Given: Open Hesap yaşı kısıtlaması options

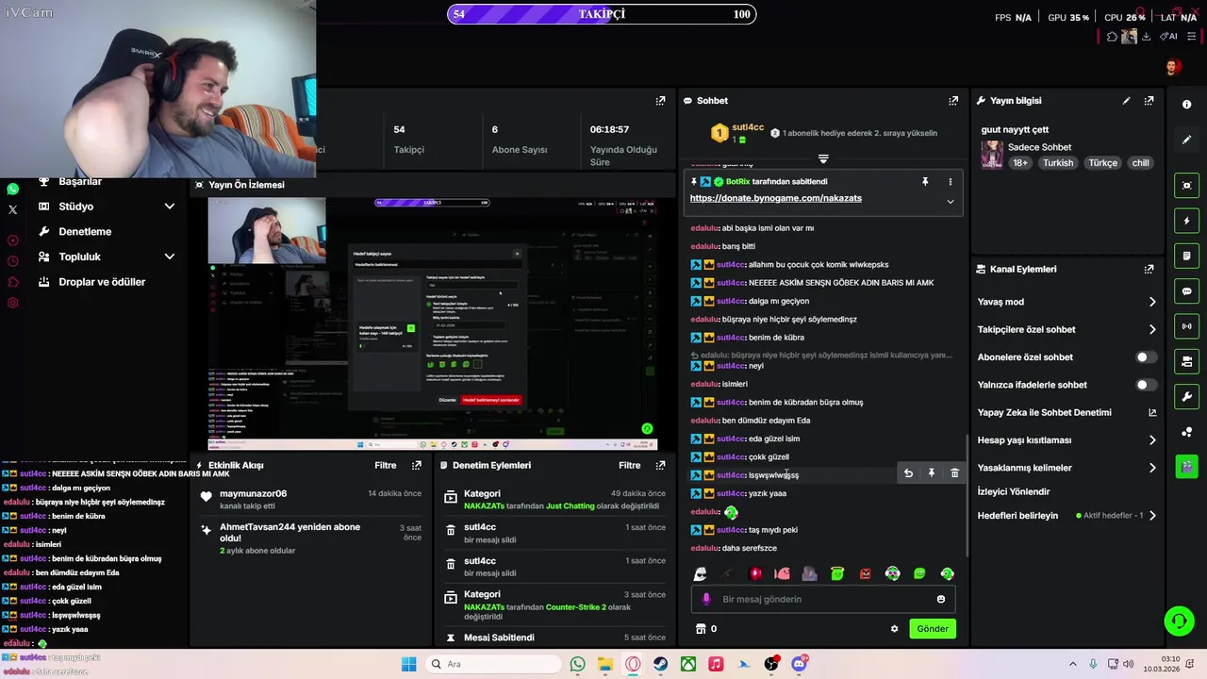Looking at the screenshot, I should point(1152,439).
